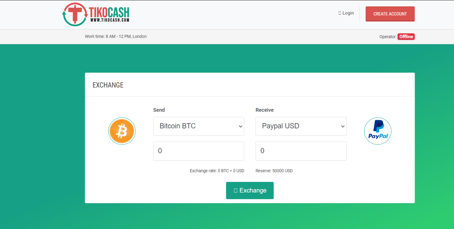Screen dimensions: 454x229
Task: Click the "Reserve: 50000 USD" text
Action: 274,171
